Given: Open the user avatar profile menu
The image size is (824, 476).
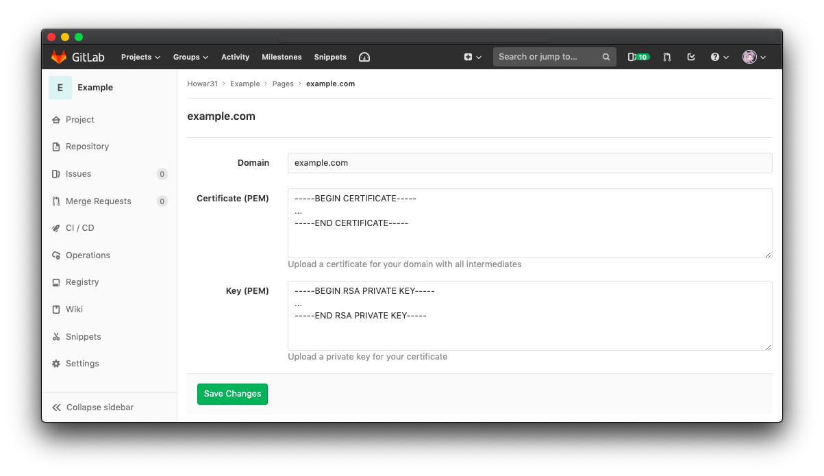Looking at the screenshot, I should pyautogui.click(x=753, y=57).
